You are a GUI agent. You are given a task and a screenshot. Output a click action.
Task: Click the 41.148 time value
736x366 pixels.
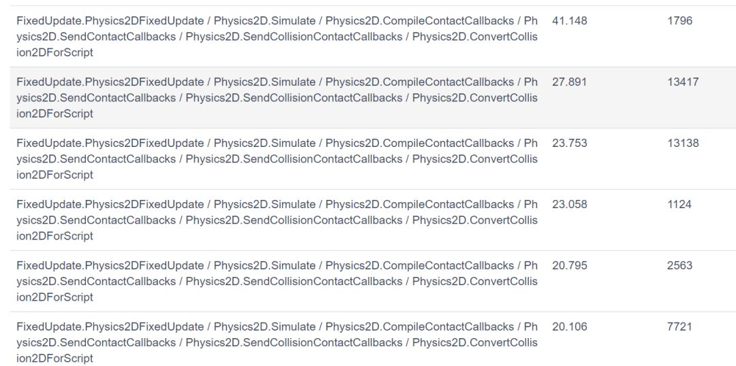[569, 20]
